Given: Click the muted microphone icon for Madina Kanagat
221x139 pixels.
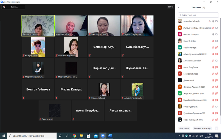Looking at the screenshot, I should (x=213, y=48).
